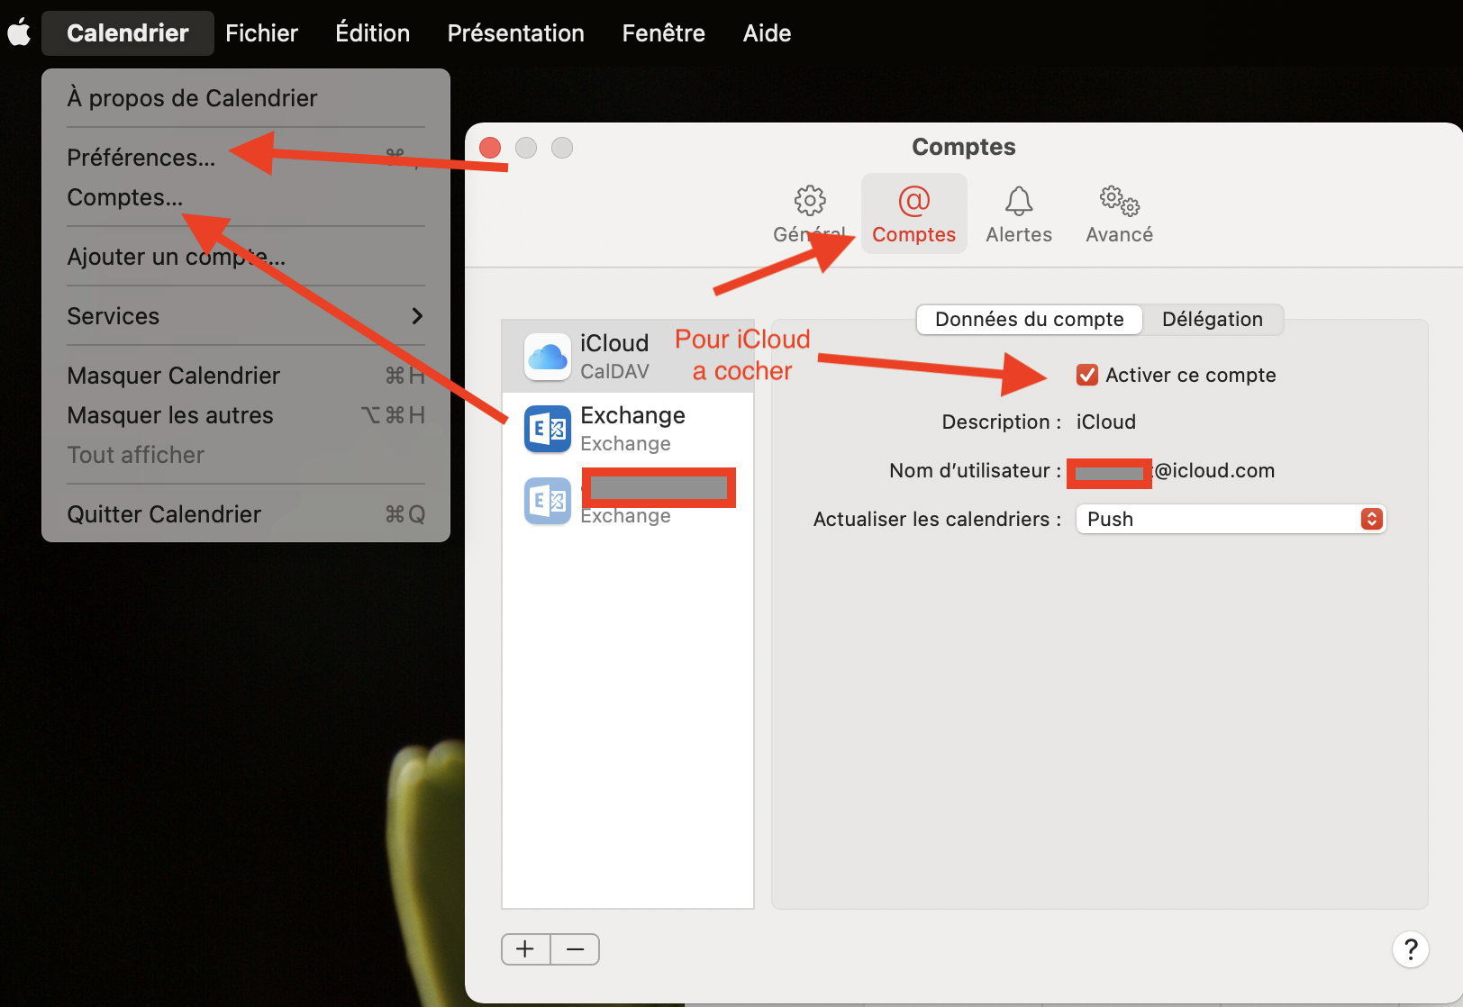Open the Aide menu
Viewport: 1463px width, 1007px height.
[x=768, y=33]
